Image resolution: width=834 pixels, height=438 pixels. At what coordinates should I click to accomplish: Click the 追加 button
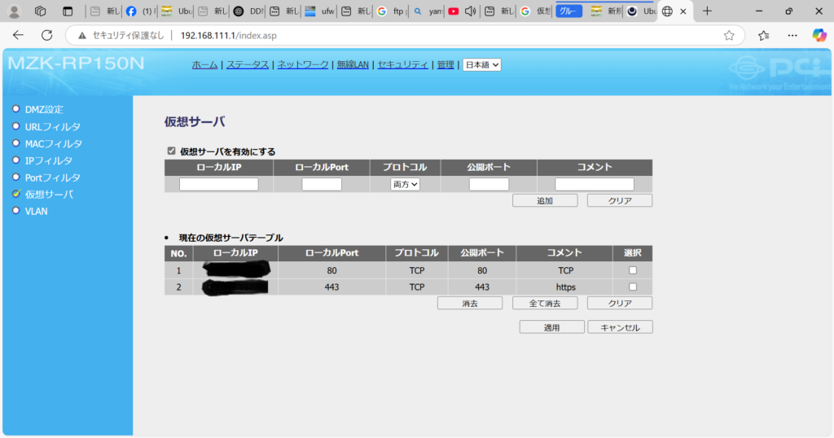click(x=545, y=200)
